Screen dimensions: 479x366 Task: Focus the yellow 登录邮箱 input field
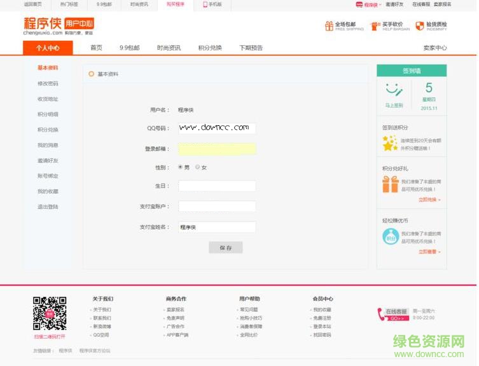[x=217, y=149]
